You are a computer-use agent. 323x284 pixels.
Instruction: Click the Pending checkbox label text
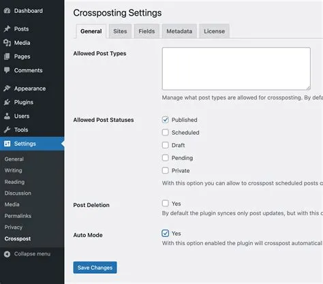pos(182,158)
